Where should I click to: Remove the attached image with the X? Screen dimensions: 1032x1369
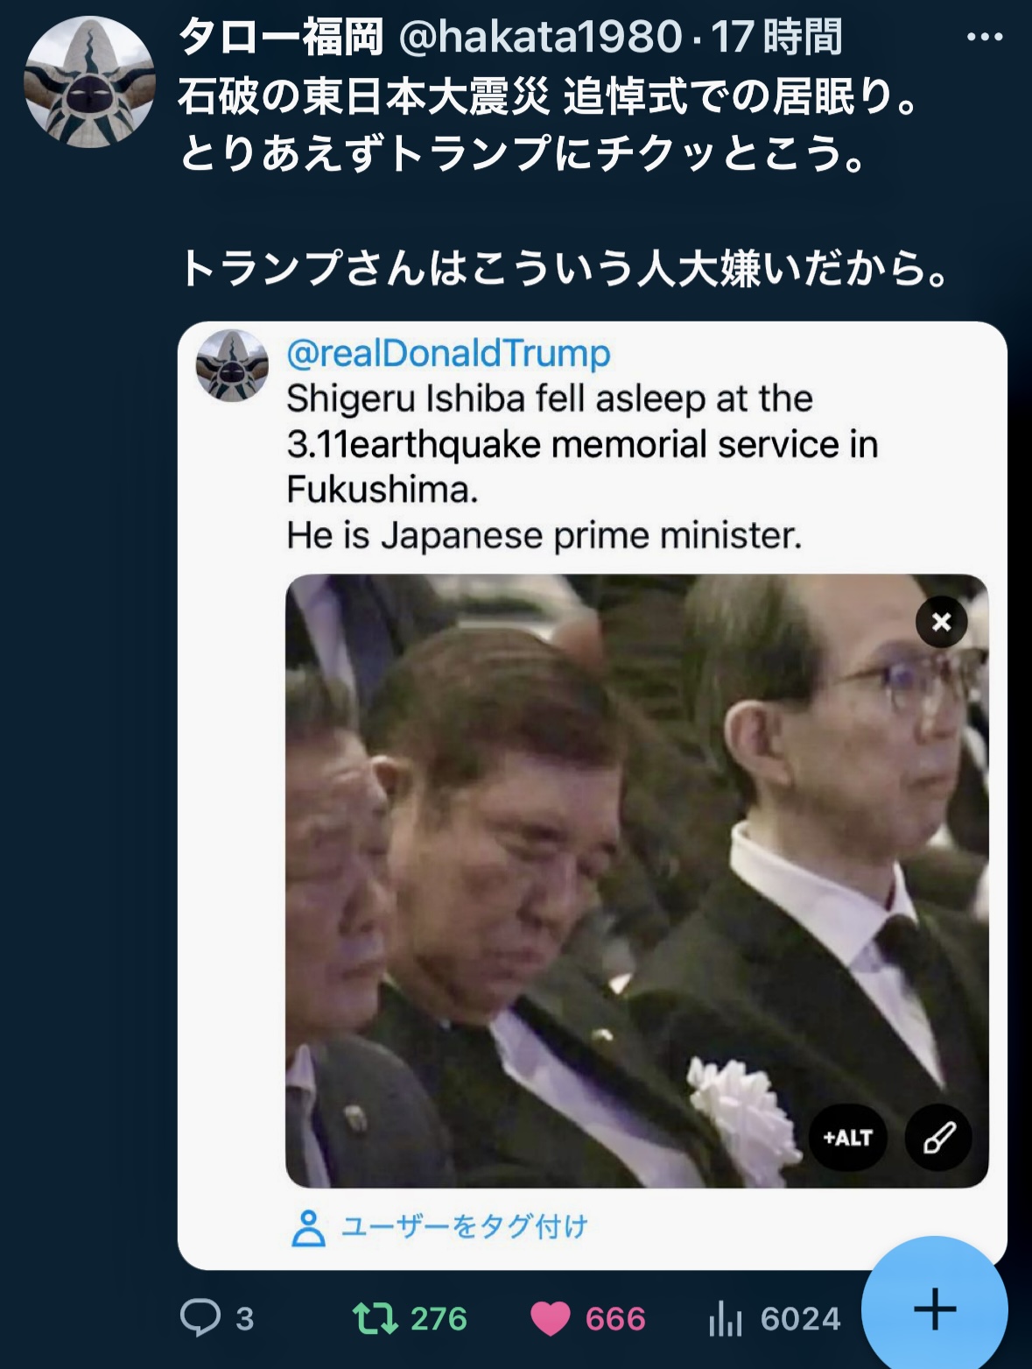[940, 621]
